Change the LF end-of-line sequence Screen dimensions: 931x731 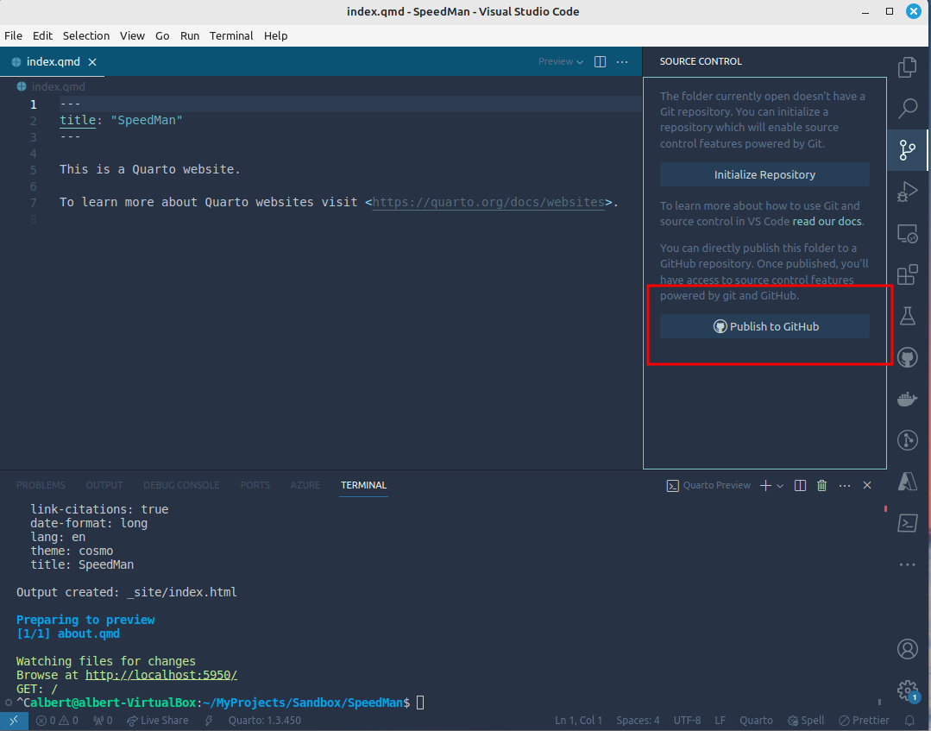tap(720, 721)
